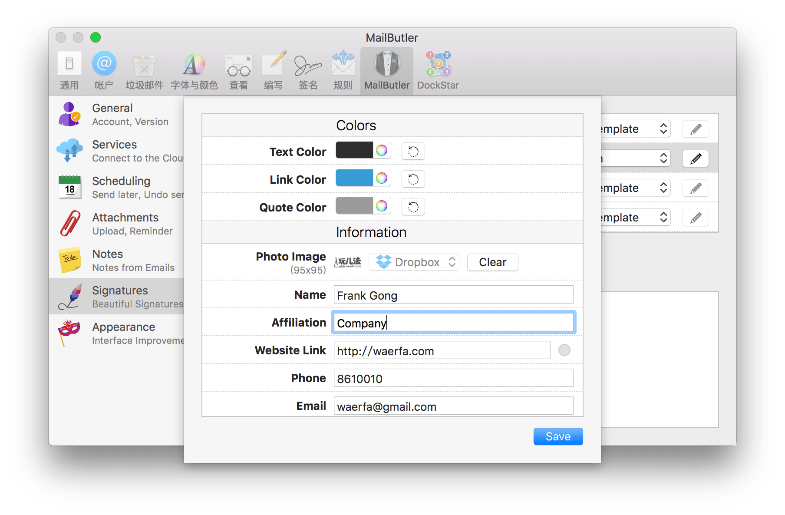Click the dark Text Color swatch
This screenshot has height=515, width=785.
coord(354,150)
